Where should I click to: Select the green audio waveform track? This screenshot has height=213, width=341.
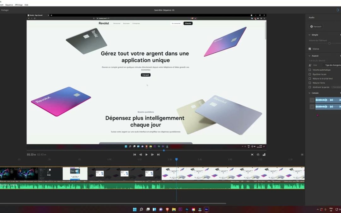(152, 186)
